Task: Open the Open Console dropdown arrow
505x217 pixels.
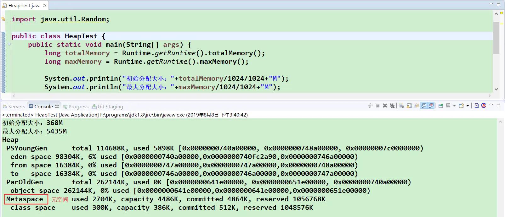Action: pyautogui.click(x=468, y=106)
